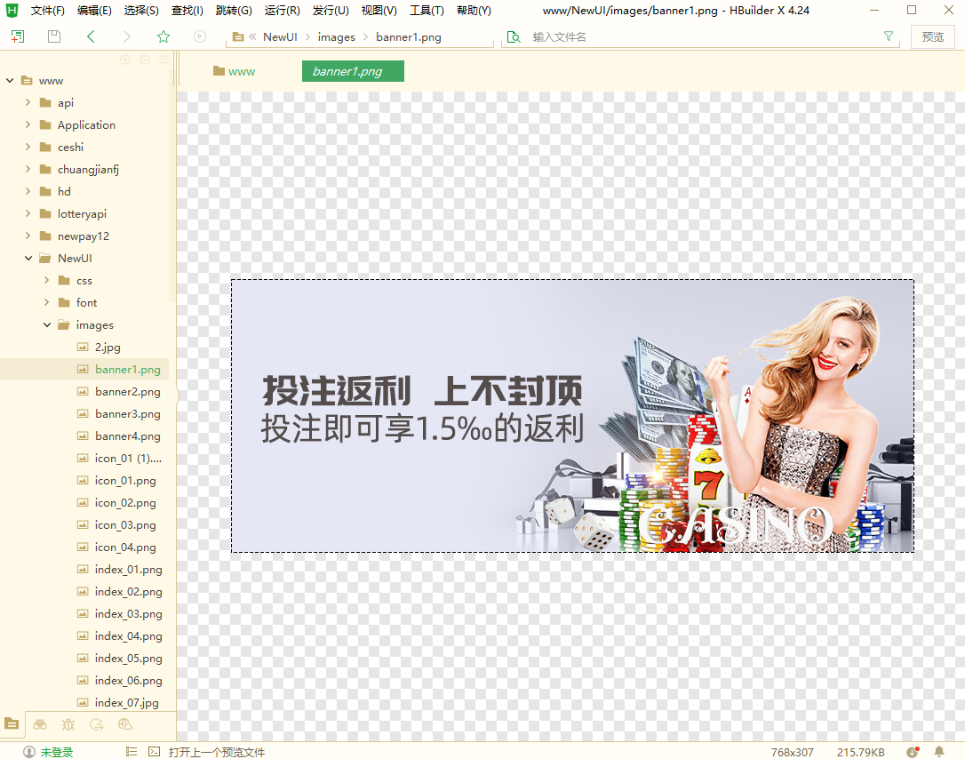
Task: Click the notification bell in status bar
Action: tap(939, 752)
